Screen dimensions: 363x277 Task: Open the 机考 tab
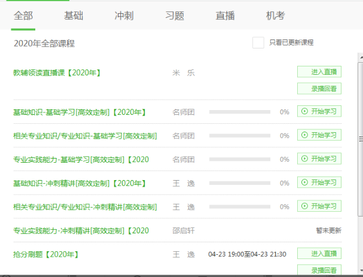click(276, 15)
